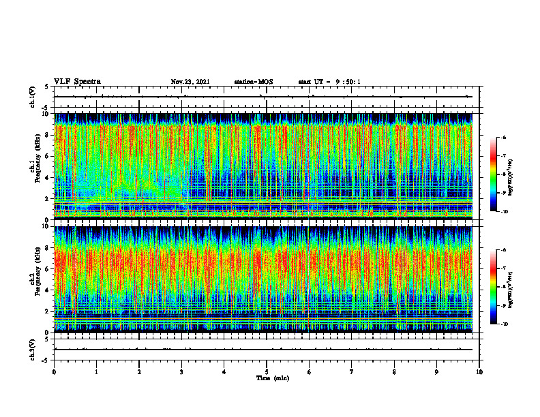This screenshot has height=417, width=540.
Task: Click the time axis tick label "6"
Action: click(310, 372)
